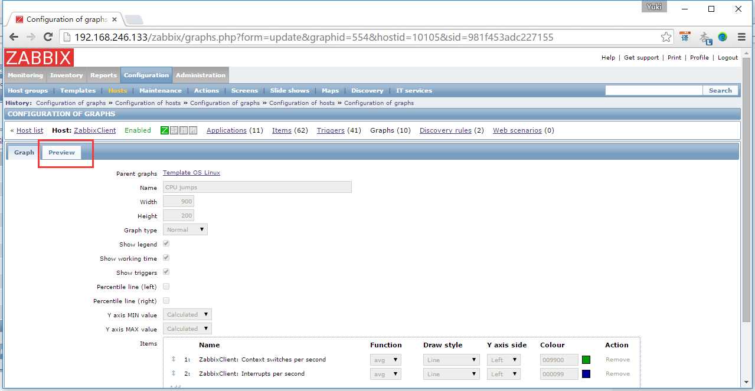Screen dimensions: 755x391
Task: Click the fourth grey host availability icon
Action: [x=193, y=130]
